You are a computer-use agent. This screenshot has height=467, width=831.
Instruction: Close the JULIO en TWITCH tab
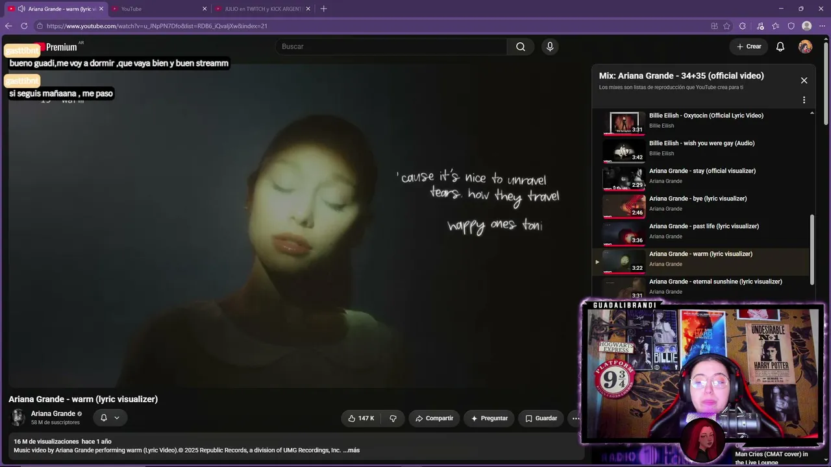click(308, 9)
